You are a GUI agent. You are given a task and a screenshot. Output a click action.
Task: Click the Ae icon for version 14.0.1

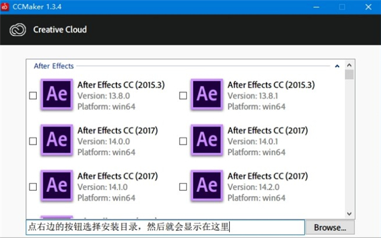[x=207, y=140]
